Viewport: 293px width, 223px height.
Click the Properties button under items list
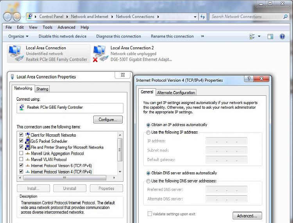point(106,188)
